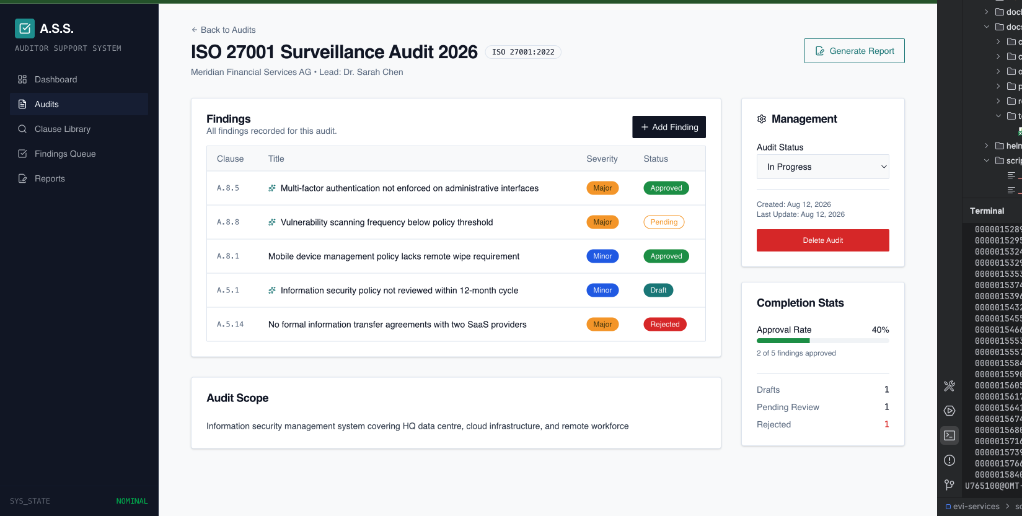Viewport: 1022px width, 516px height.
Task: Click the Status column header
Action: (656, 159)
